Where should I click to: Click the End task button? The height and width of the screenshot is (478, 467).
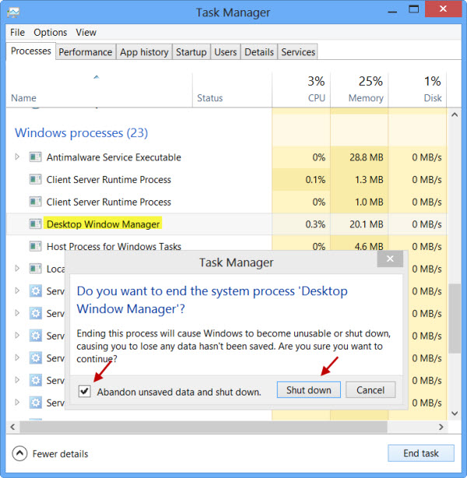tap(421, 453)
